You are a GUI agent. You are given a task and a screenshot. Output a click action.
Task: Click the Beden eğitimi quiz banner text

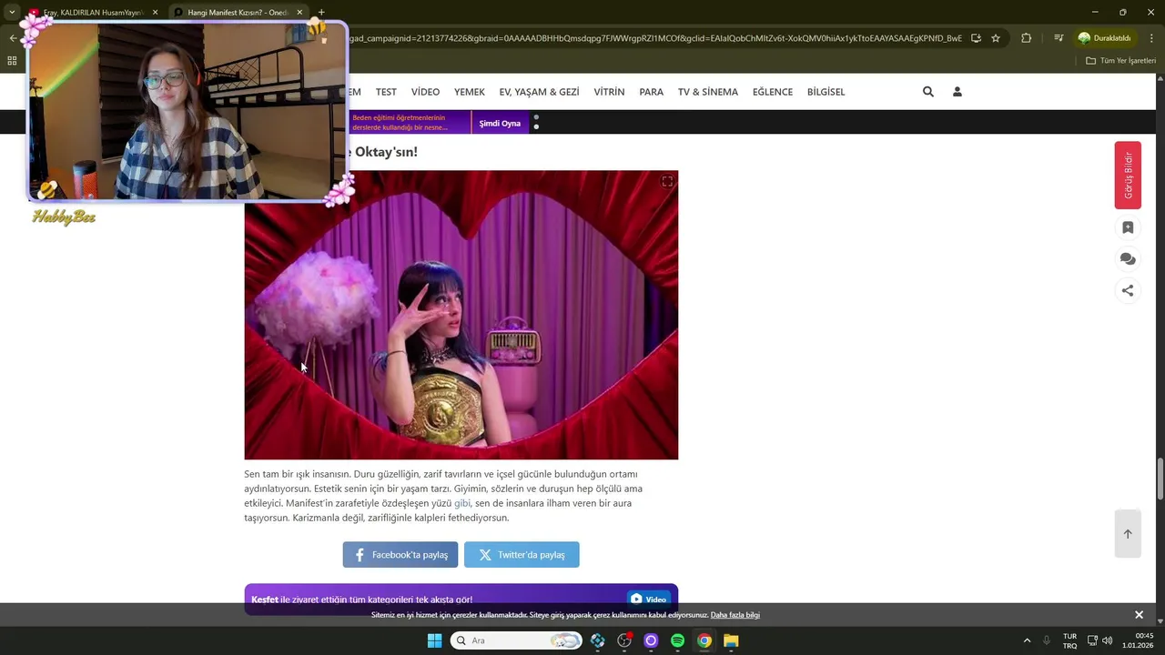click(x=400, y=123)
